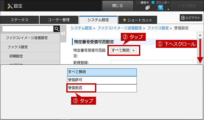Click the star icon on ショートカット tab
The image size is (204, 120).
[x=125, y=20]
